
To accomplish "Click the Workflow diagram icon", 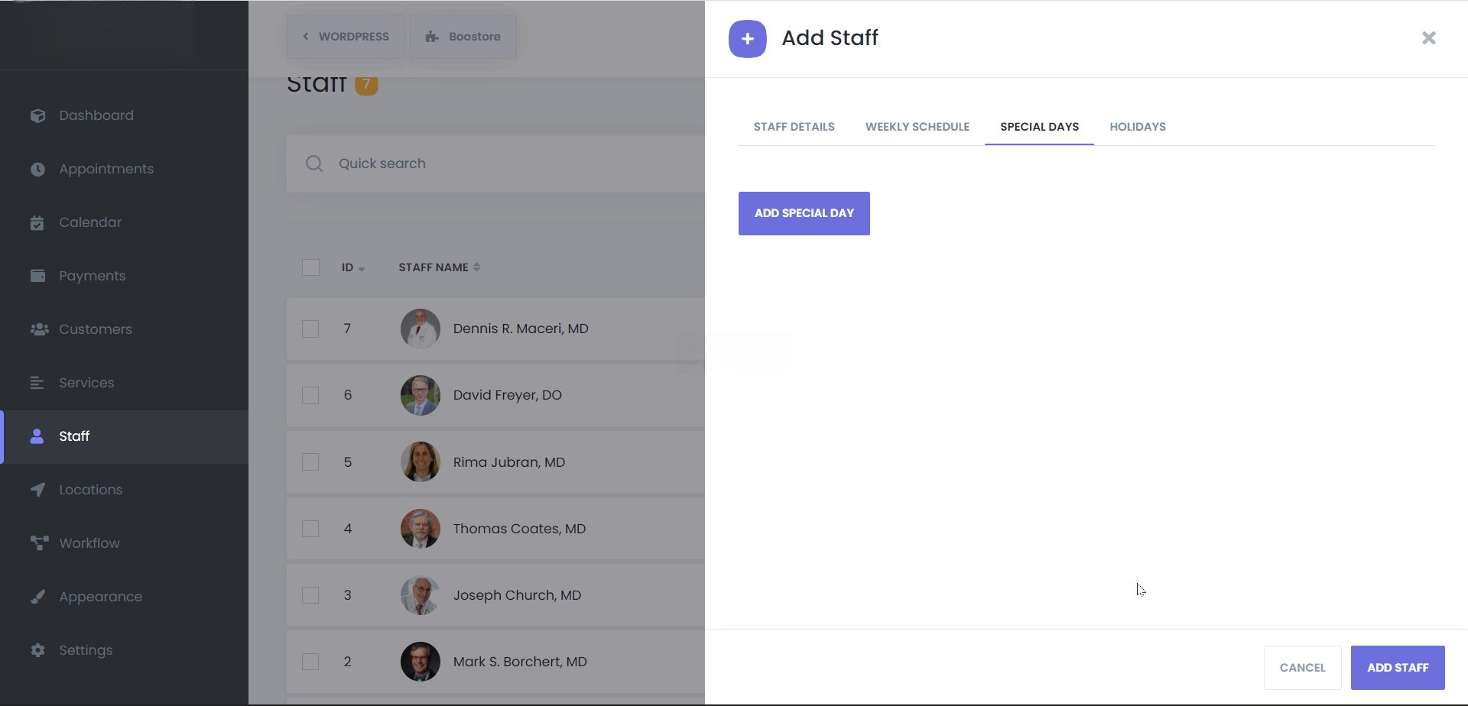I will (x=38, y=543).
